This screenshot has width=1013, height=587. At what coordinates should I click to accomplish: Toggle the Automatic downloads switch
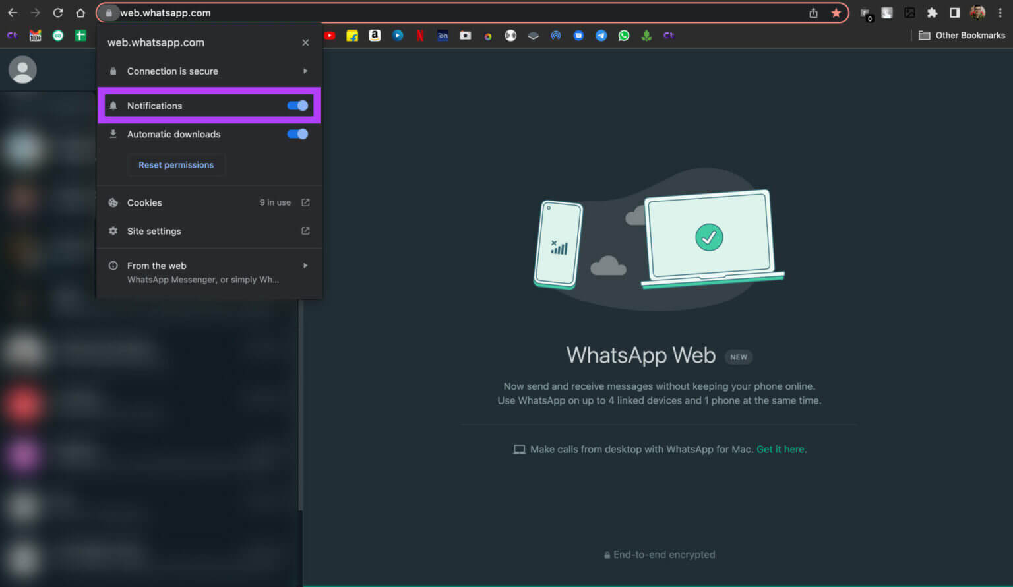(x=297, y=134)
